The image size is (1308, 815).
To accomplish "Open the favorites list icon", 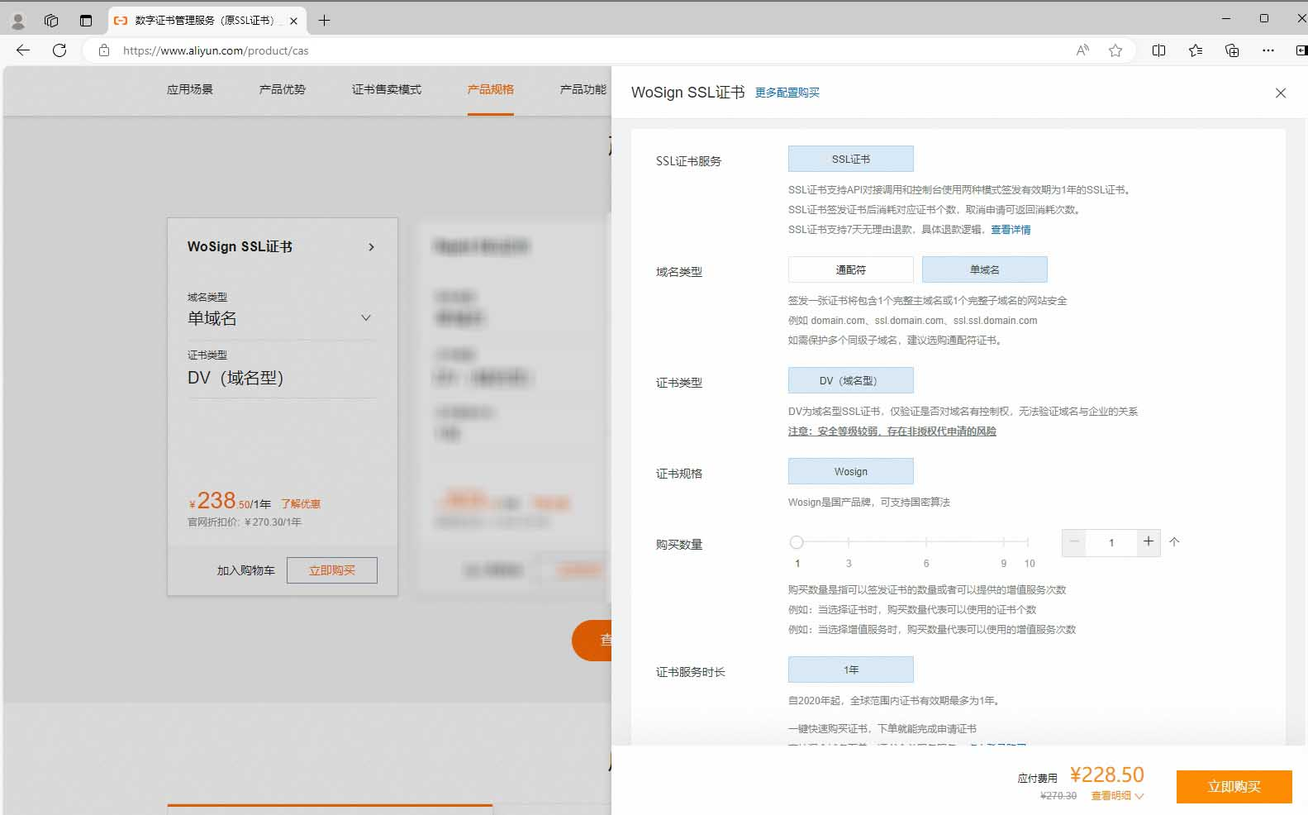I will point(1196,50).
